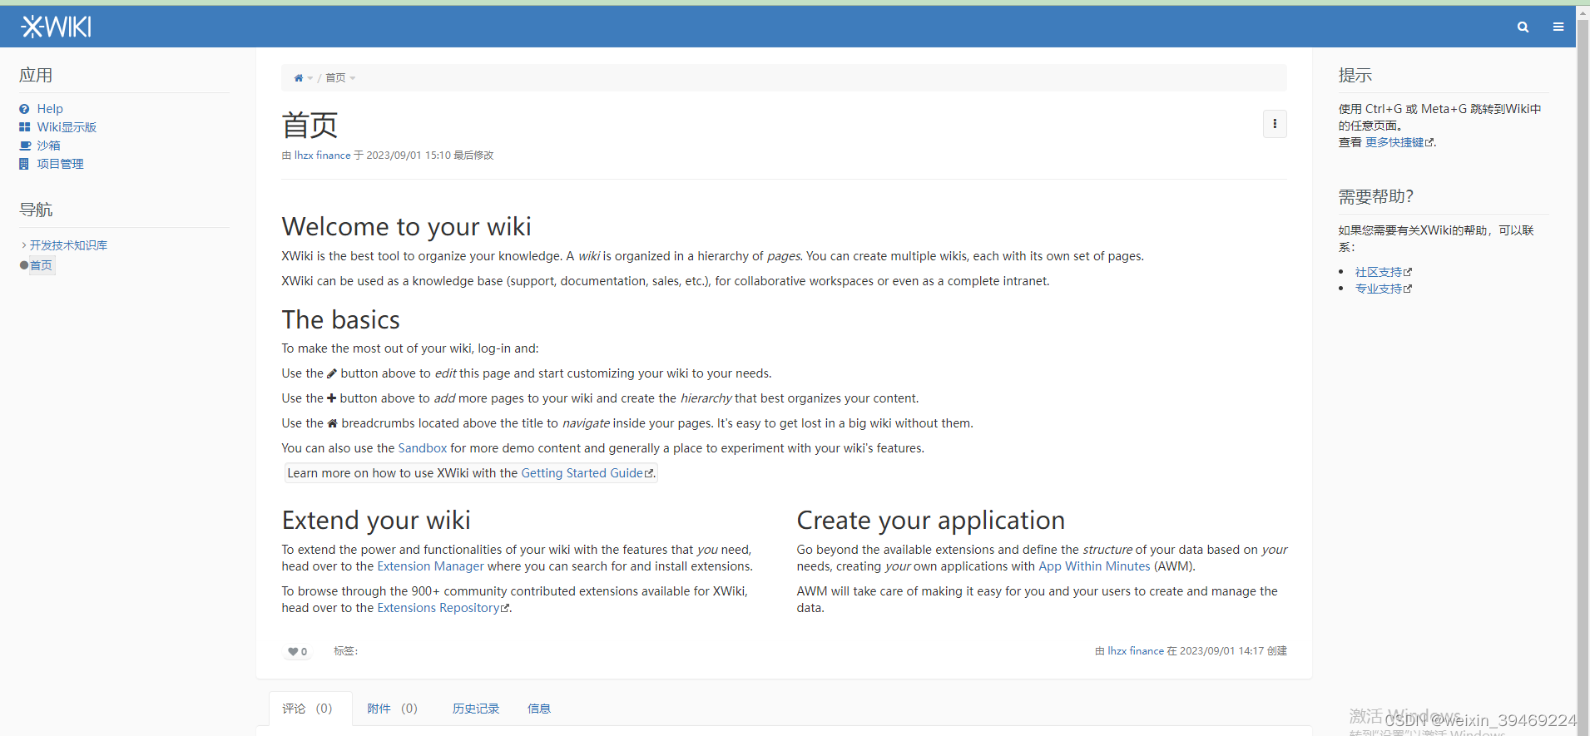This screenshot has height=736, width=1590.
Task: Open the Help application link
Action: (50, 109)
